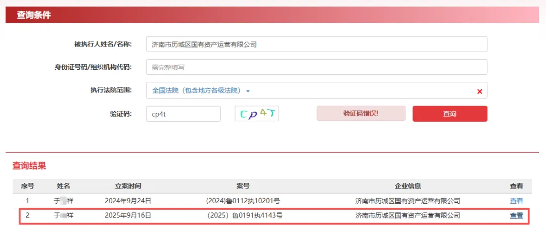
Task: Click the 被执行人姓名/名称 input field
Action: coord(316,44)
